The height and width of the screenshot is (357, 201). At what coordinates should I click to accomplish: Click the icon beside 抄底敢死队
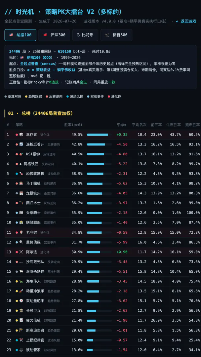tap(21, 262)
